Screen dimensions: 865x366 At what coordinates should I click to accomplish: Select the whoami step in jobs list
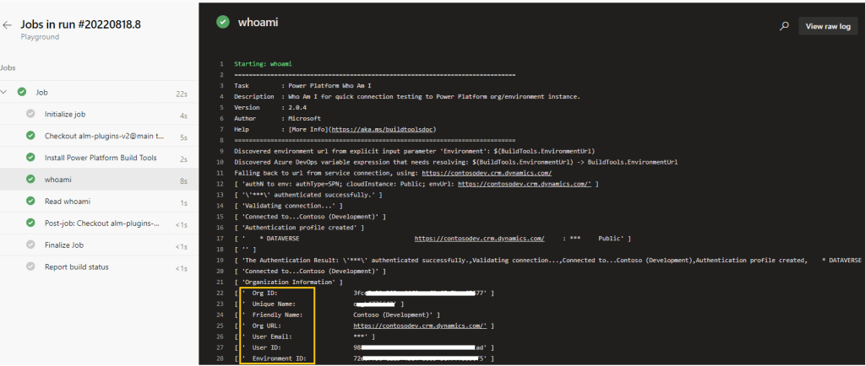pos(58,180)
